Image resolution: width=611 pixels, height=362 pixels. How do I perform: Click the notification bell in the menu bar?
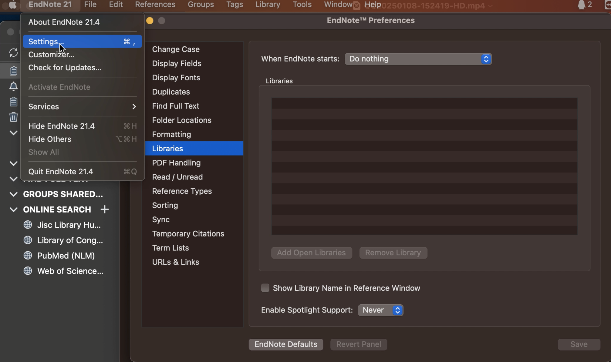tap(581, 5)
